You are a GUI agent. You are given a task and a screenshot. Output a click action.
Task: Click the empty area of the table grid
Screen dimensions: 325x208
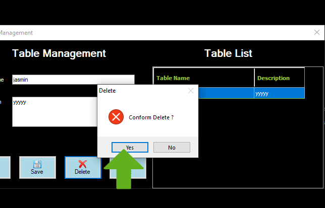coord(237,146)
